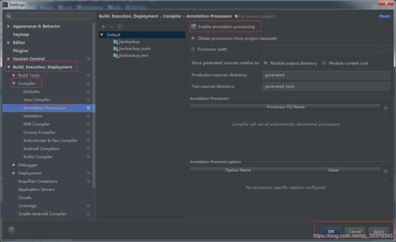Open Plugins settings page
This screenshot has height=242, width=396.
coord(21,51)
